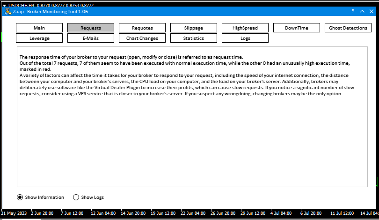Select the Requests tab

click(91, 28)
